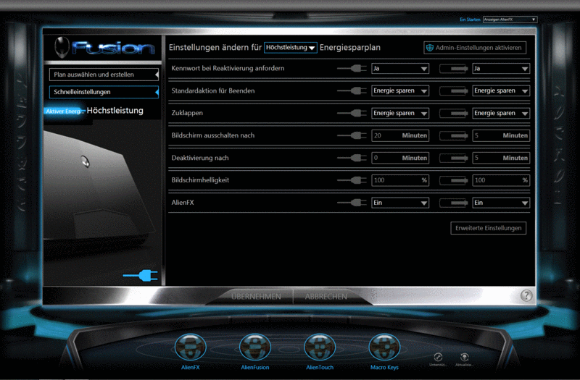This screenshot has width=580, height=380.
Task: Open battery Zuklappen action dropdown
Action: coord(501,113)
